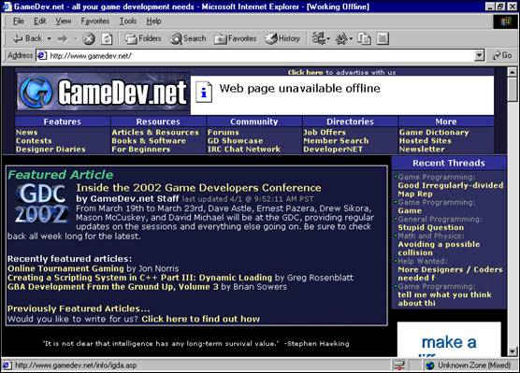Refresh the page with the Refresh icon
Screen dimensions: 520x373
[107, 38]
